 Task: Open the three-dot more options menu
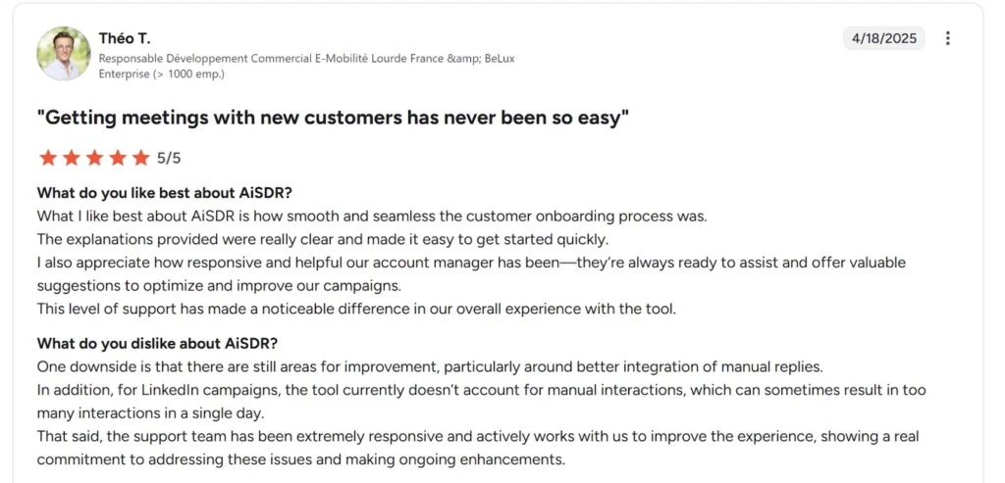click(947, 38)
